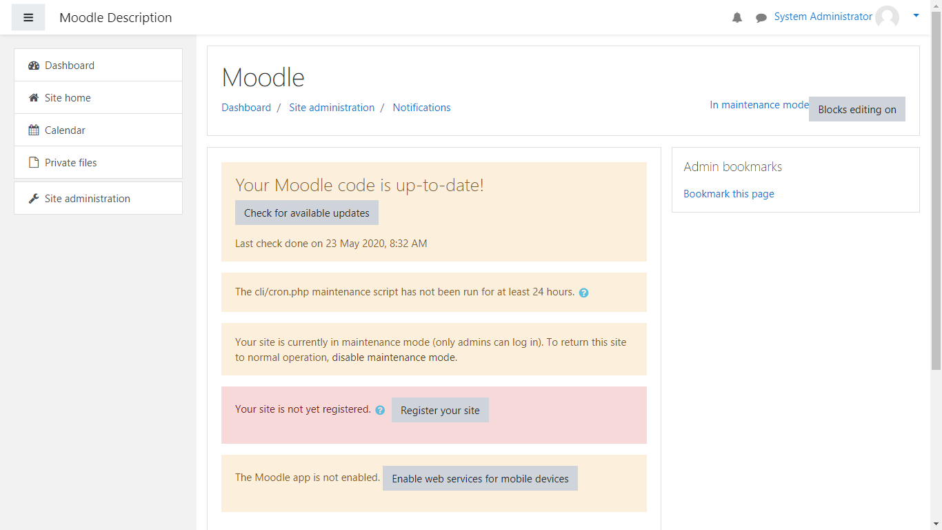Open Calendar from the sidebar
This screenshot has width=942, height=530.
(65, 130)
